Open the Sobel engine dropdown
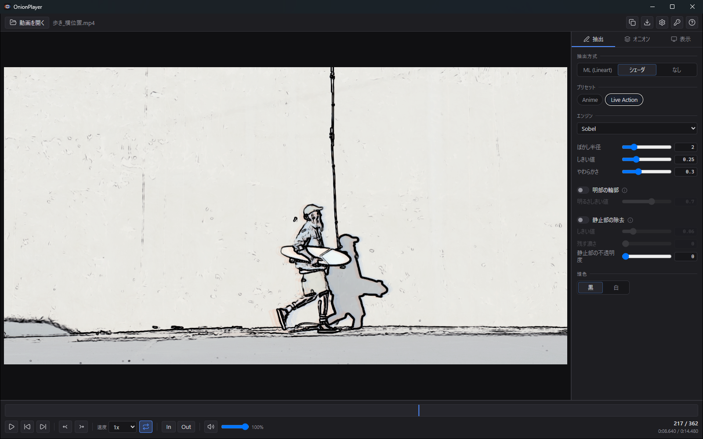 coord(637,129)
